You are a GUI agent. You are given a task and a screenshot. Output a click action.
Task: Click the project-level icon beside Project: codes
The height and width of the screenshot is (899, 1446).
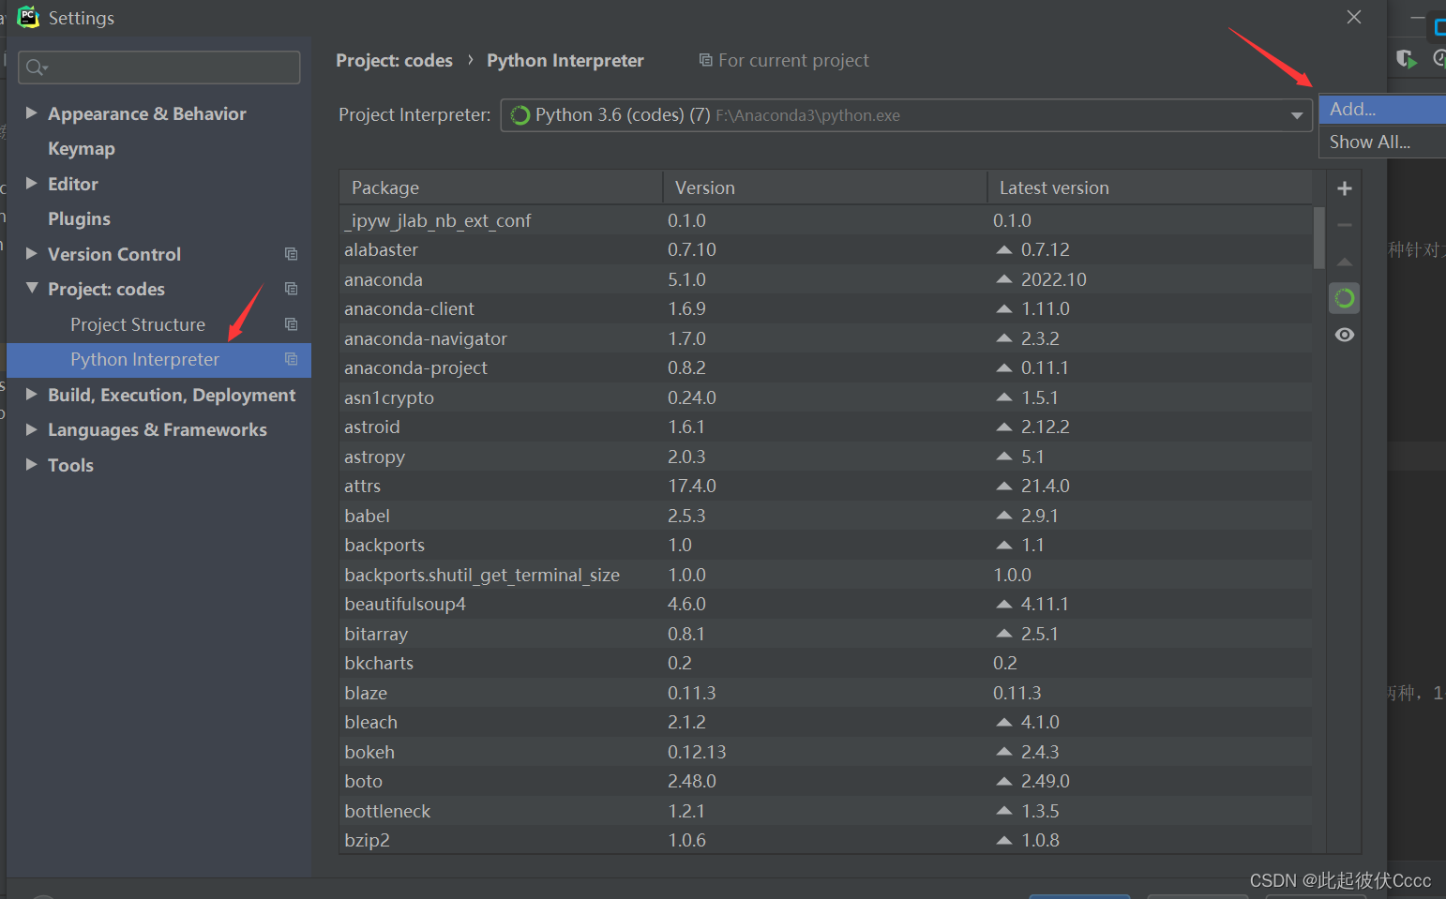click(x=291, y=289)
